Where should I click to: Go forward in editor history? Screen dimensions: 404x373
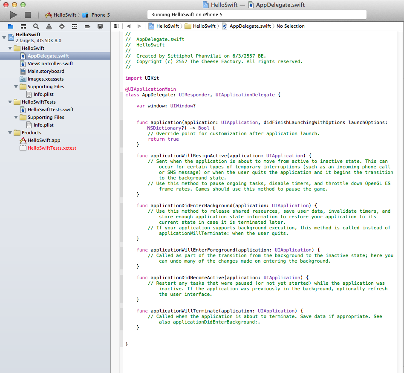[139, 26]
